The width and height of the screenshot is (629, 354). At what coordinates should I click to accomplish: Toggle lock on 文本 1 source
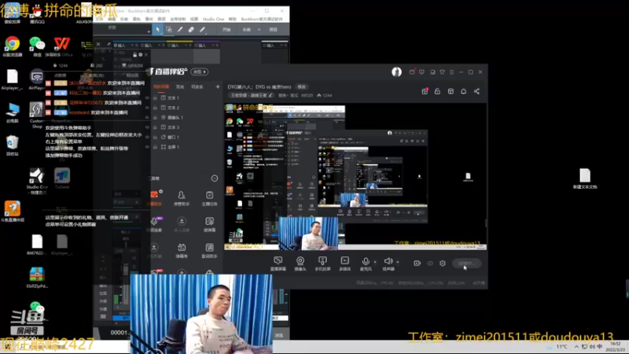tap(155, 98)
